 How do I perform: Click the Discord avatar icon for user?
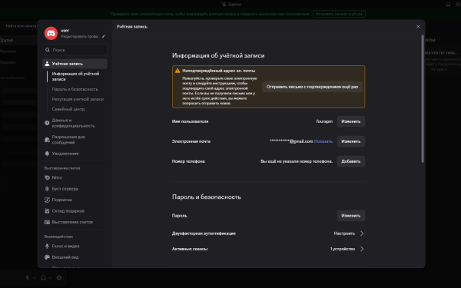point(51,33)
